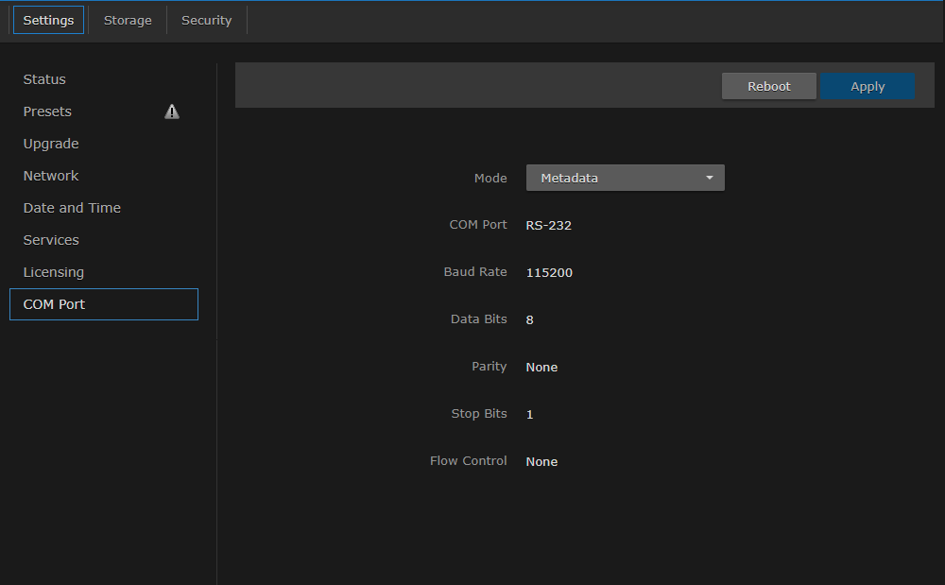Open the Licensing page
This screenshot has width=945, height=585.
[53, 272]
